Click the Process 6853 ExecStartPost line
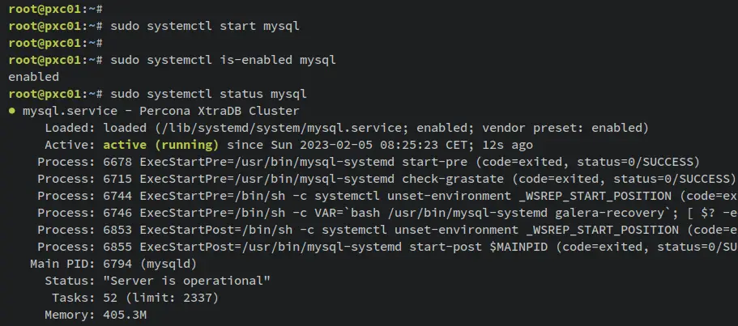This screenshot has height=326, width=738. click(x=388, y=230)
